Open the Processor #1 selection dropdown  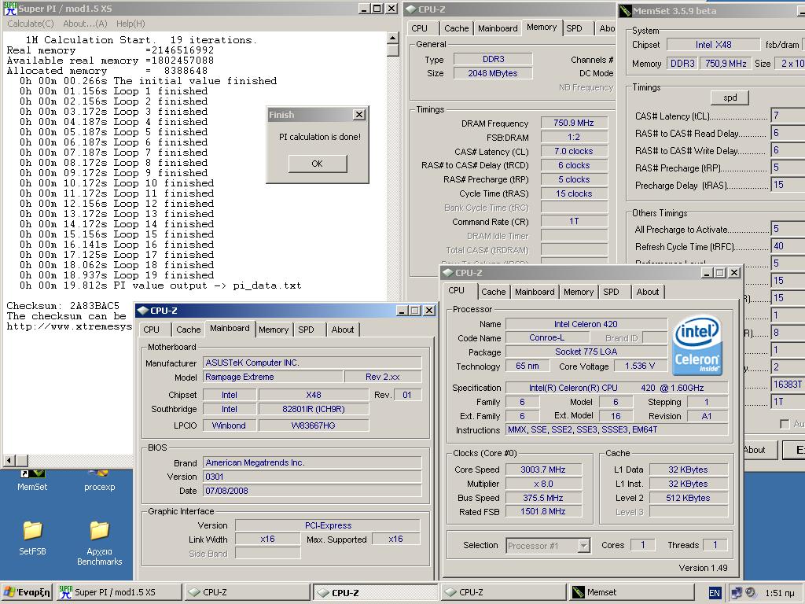(548, 546)
